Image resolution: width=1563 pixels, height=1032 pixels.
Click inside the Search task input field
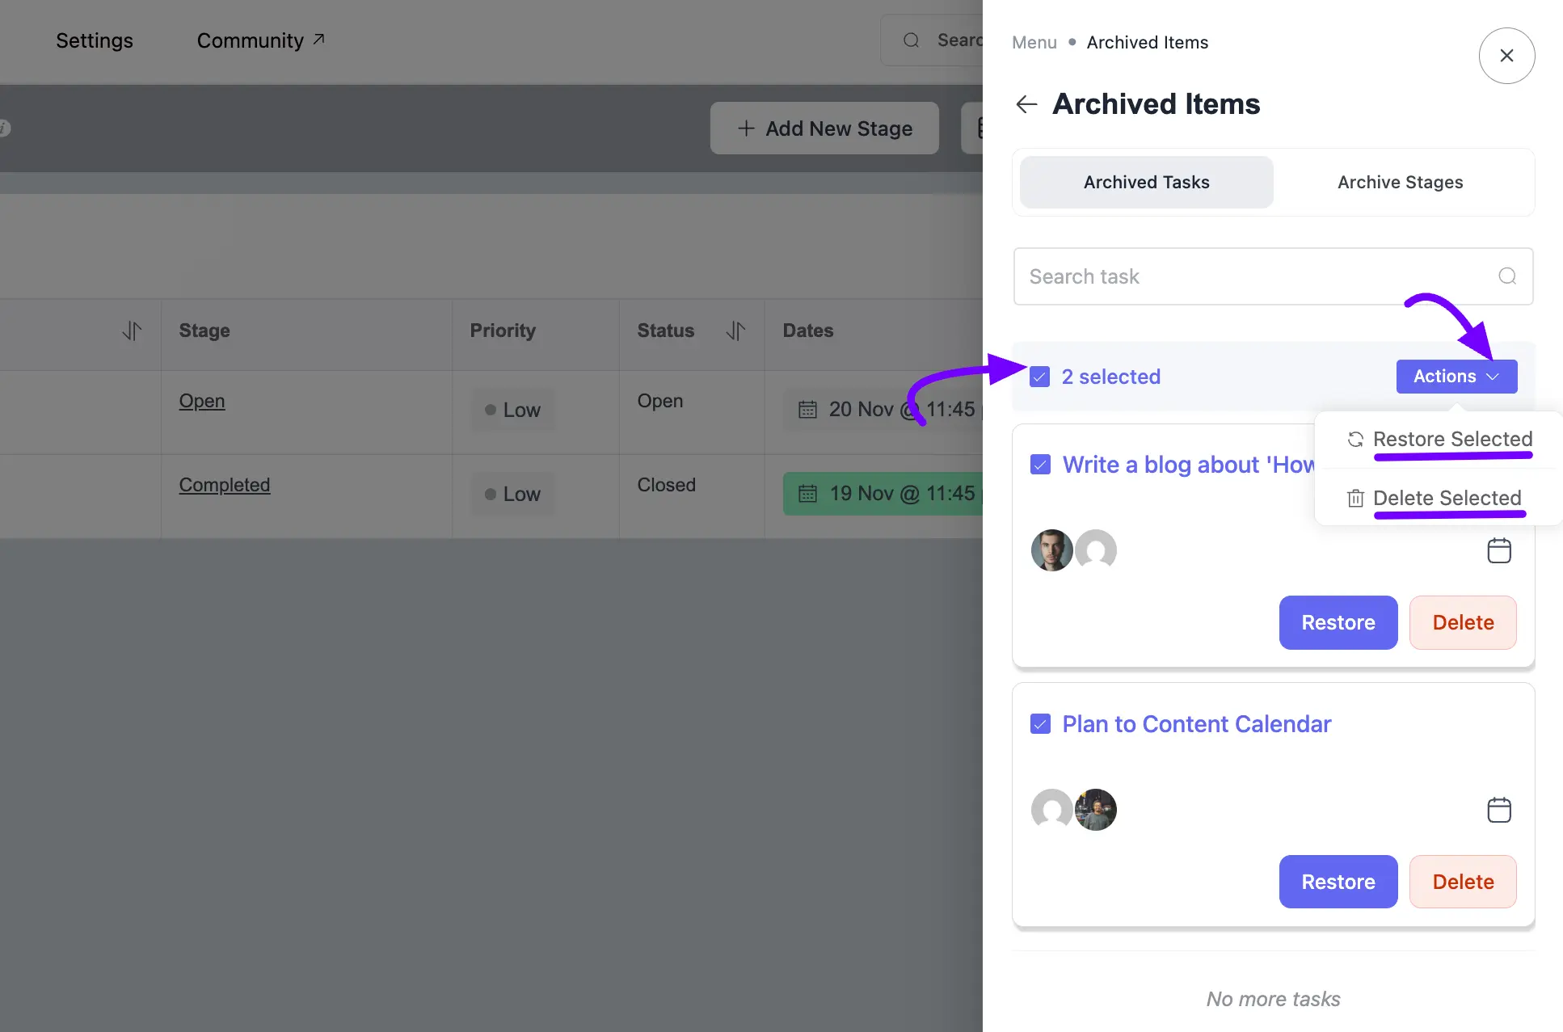[x=1212, y=276]
